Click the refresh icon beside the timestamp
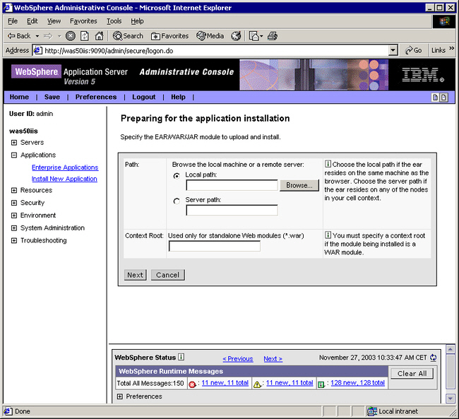 tap(434, 358)
